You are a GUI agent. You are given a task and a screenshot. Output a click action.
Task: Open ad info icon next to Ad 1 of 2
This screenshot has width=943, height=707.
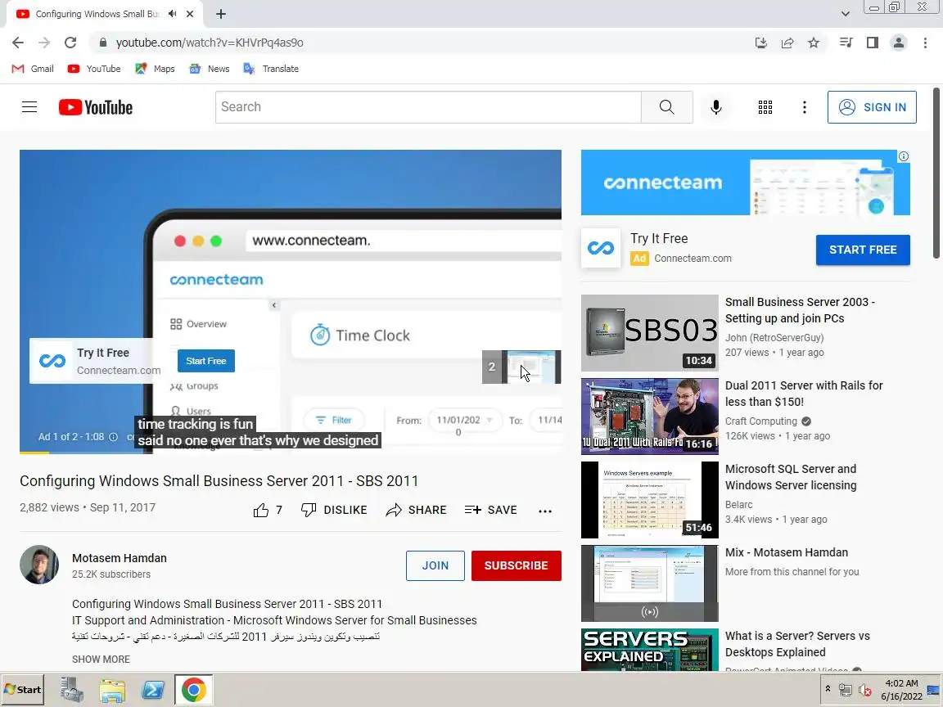113,437
